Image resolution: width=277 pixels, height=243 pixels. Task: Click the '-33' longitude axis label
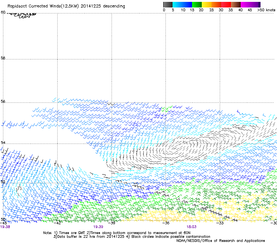click(x=220, y=223)
